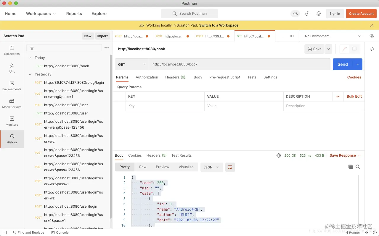Open the APIs sidebar panel
The height and width of the screenshot is (236, 379).
coord(12,68)
